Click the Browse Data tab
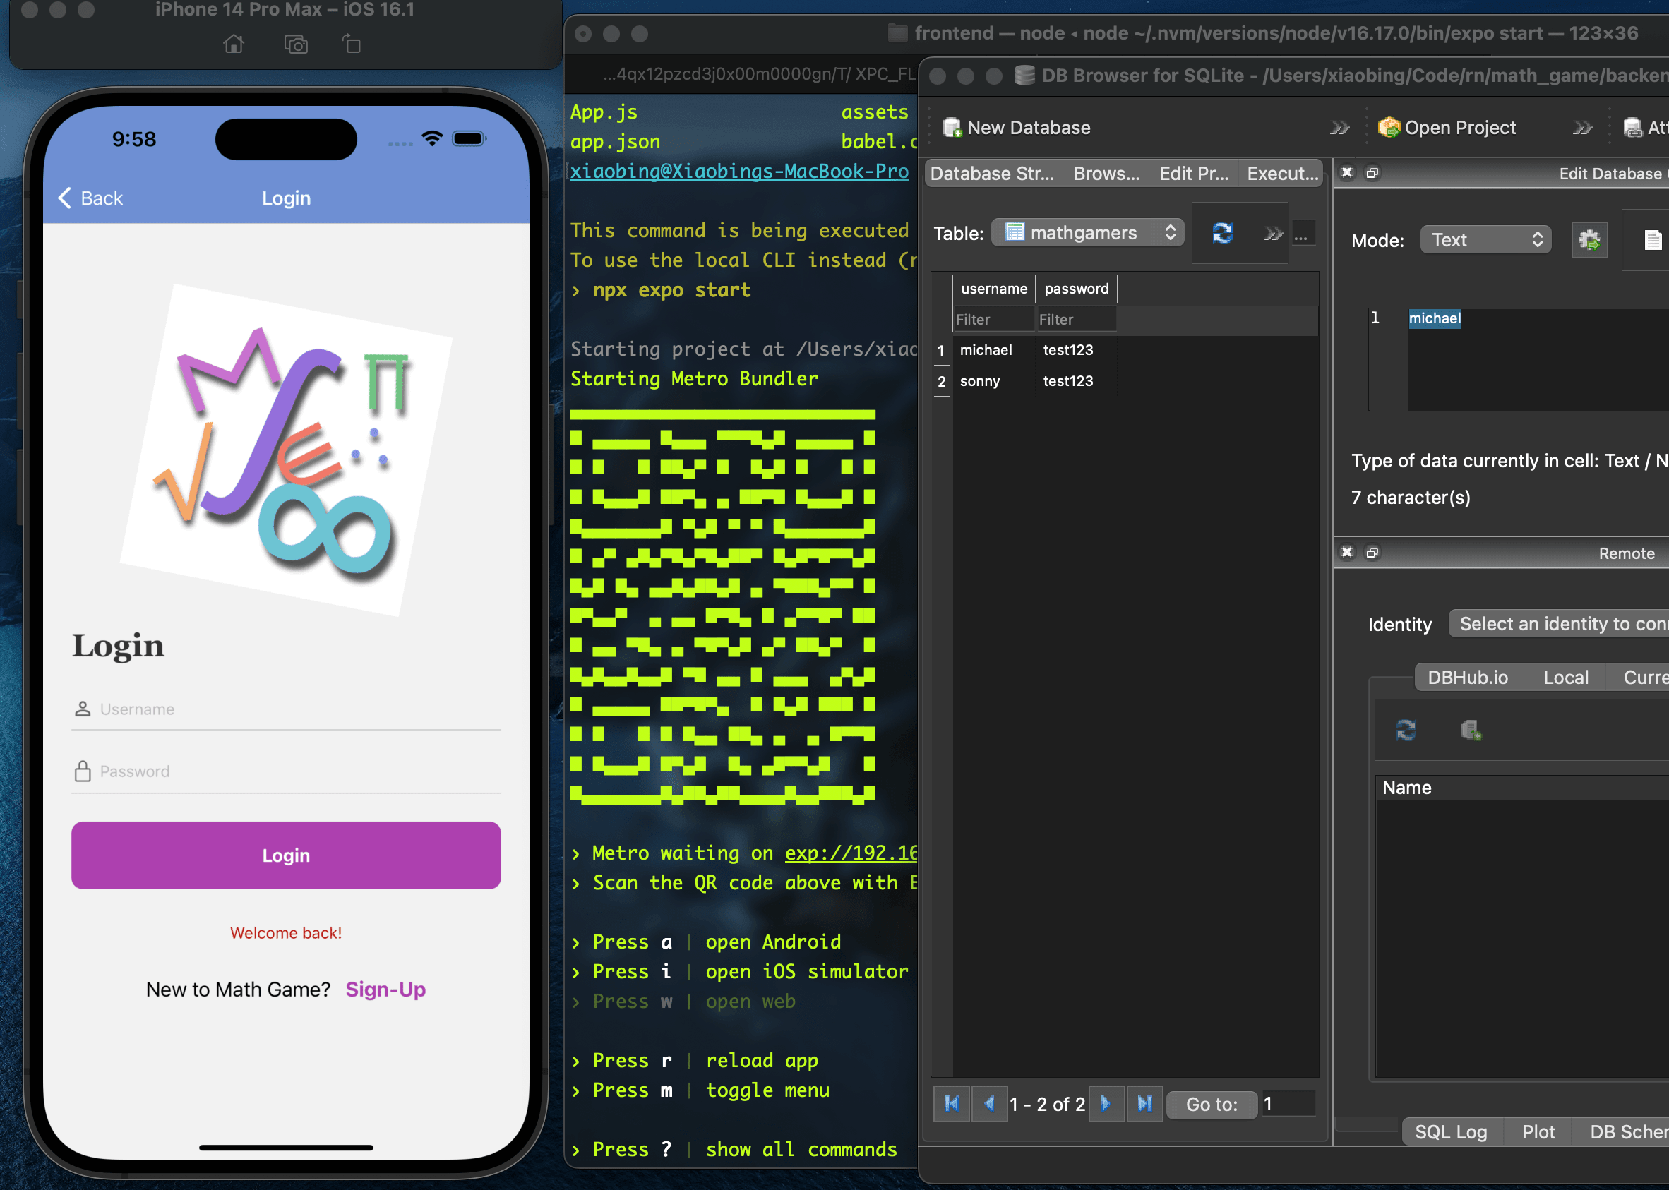The height and width of the screenshot is (1190, 1669). pyautogui.click(x=1105, y=174)
